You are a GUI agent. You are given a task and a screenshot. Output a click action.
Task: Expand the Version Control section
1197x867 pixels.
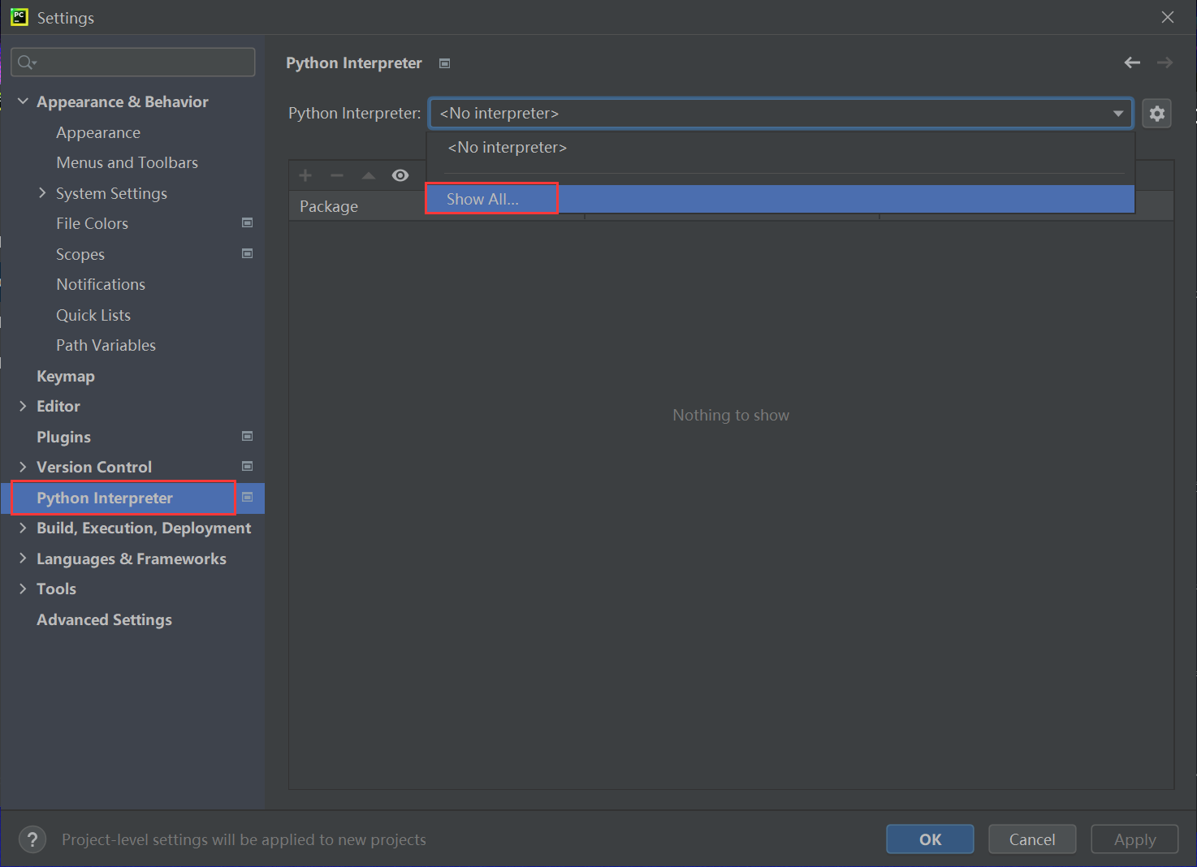23,467
